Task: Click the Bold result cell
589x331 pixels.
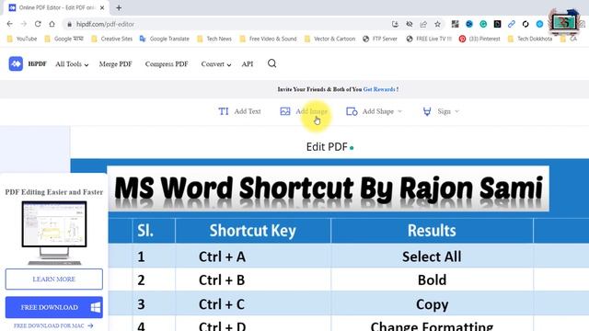Action: 432,280
